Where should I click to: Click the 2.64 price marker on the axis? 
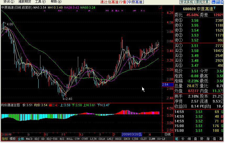pos(168,85)
